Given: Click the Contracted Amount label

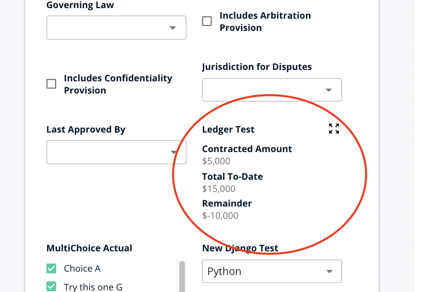Looking at the screenshot, I should [247, 149].
